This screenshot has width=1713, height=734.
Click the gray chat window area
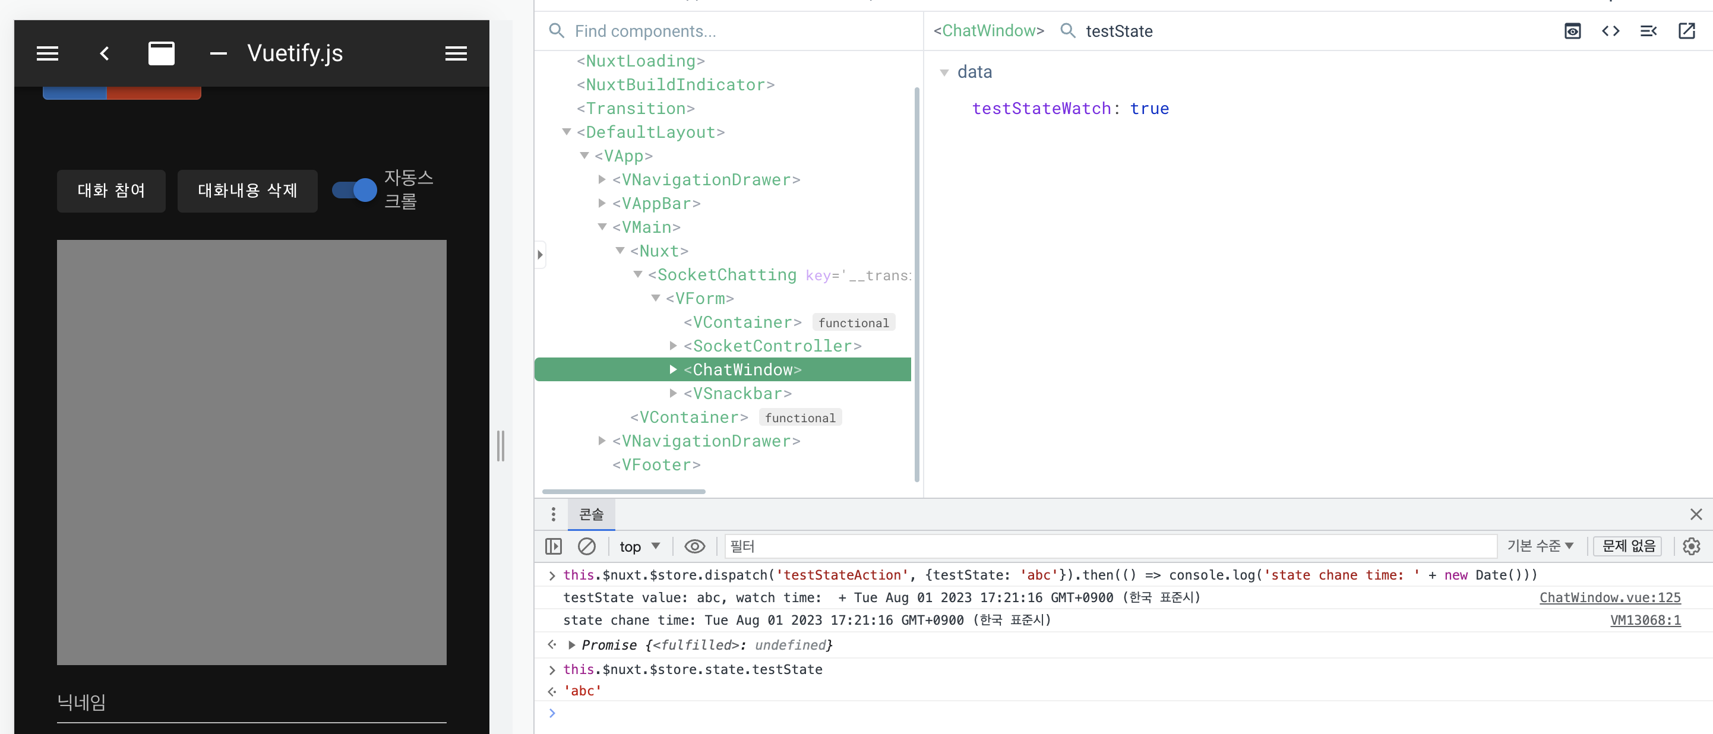[x=251, y=452]
